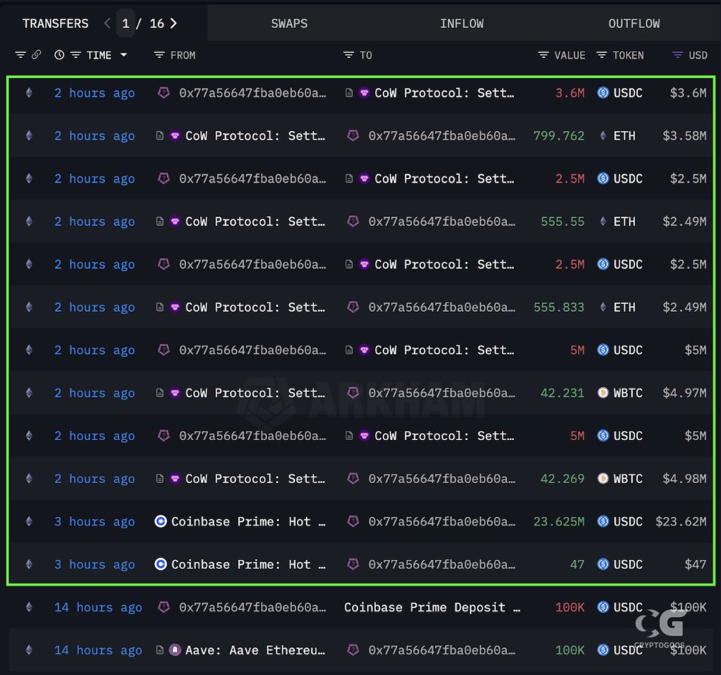Select the Transfers tab

[x=56, y=24]
